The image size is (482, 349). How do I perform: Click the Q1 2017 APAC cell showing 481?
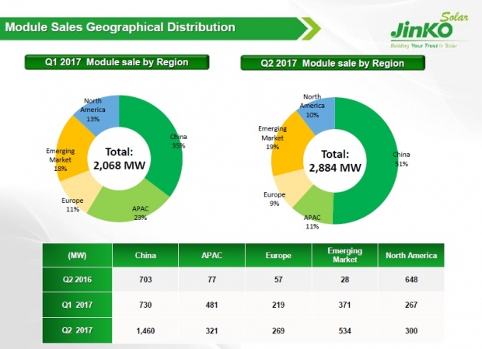click(211, 305)
